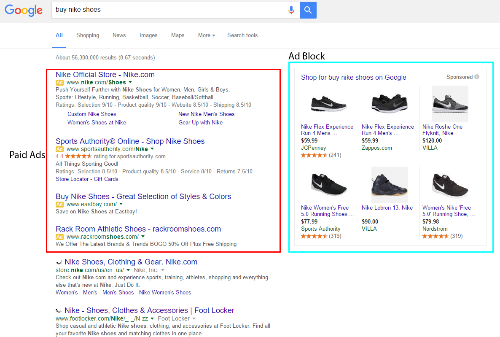Click Zappos.com Nike Flex Experience shoe image
The width and height of the screenshot is (500, 337).
pyautogui.click(x=389, y=104)
